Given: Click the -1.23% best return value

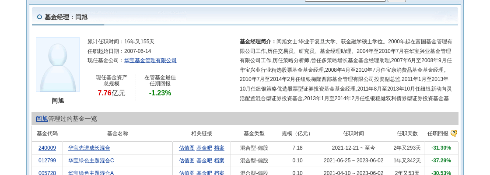Looking at the screenshot, I should click(160, 93).
